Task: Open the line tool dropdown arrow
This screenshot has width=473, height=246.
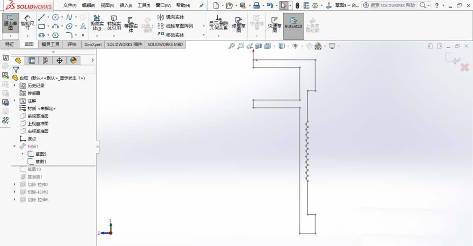Action: click(48, 17)
